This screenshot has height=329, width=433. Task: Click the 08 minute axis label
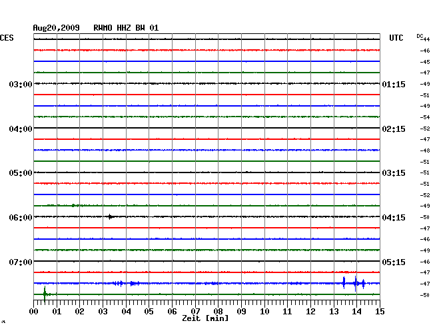coord(218,311)
